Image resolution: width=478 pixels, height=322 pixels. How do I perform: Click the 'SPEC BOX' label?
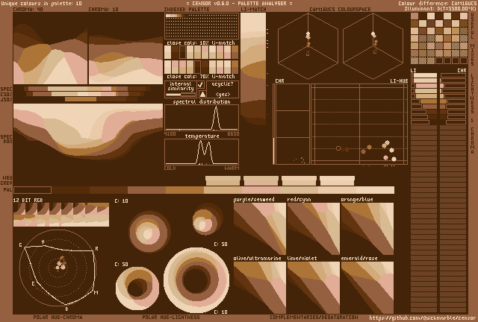(7, 139)
